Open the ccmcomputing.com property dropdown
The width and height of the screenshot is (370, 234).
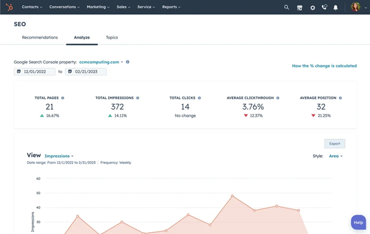point(101,62)
